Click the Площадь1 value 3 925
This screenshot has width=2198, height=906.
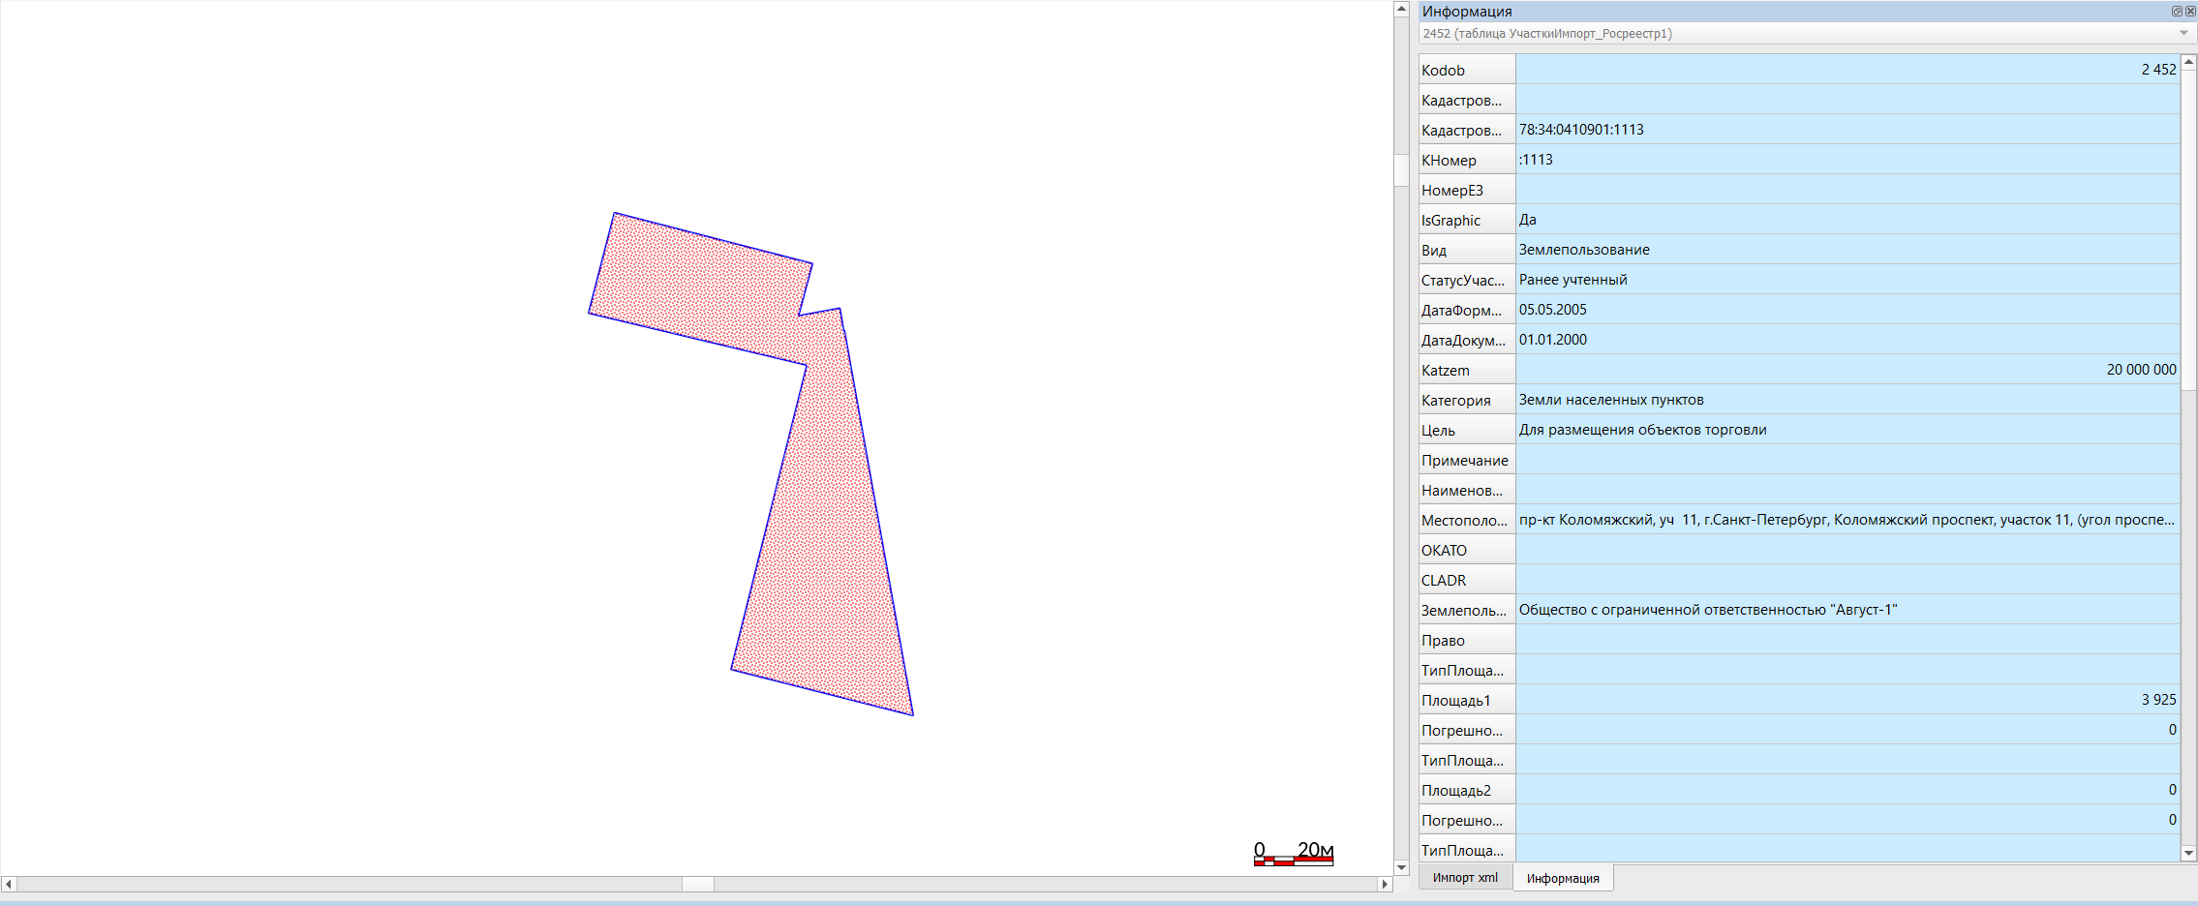1847,700
